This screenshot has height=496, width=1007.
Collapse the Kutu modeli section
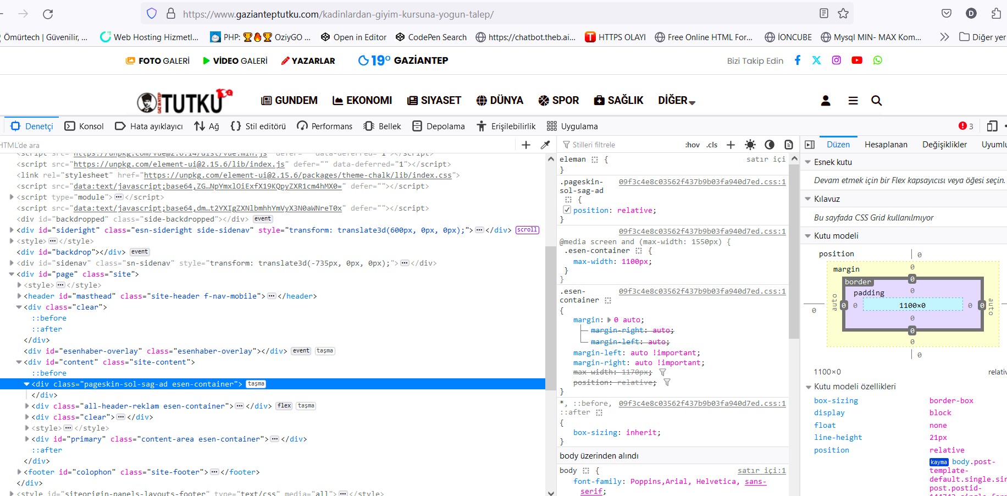808,236
